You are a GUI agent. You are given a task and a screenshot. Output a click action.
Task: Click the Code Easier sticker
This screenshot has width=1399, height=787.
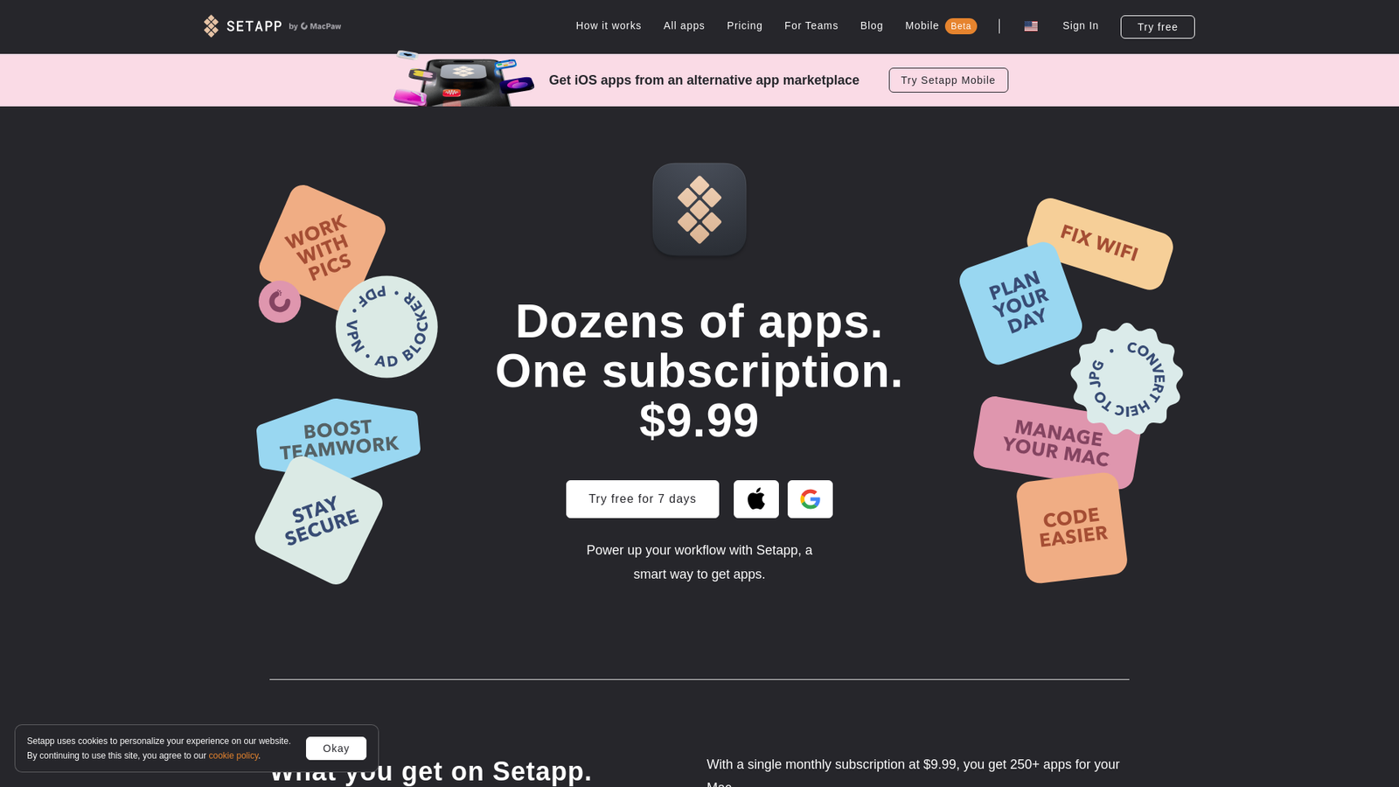coord(1072,528)
